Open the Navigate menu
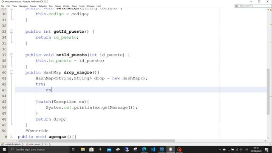The image size is (272, 153). pyautogui.click(x=23, y=6)
